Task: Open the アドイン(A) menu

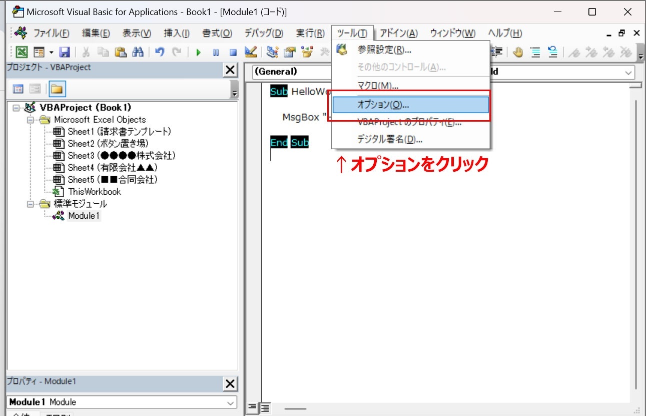Action: 398,33
